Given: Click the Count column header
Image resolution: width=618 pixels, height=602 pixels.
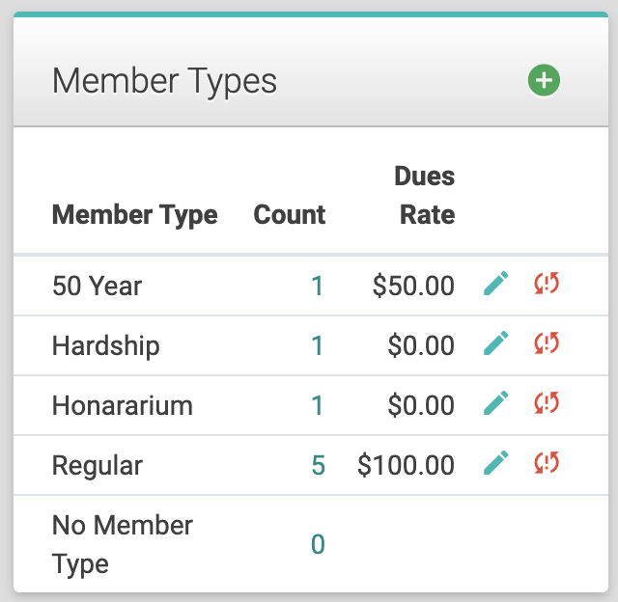Looking at the screenshot, I should tap(290, 214).
